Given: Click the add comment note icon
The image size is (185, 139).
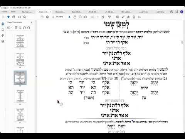Looking at the screenshot, I should click(x=118, y=17).
